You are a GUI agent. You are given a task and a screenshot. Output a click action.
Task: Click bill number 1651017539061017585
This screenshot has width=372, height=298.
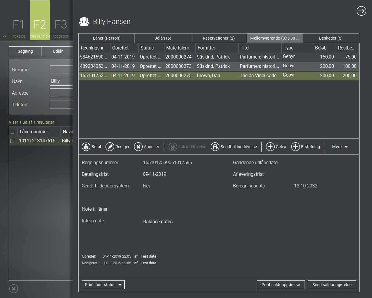(167, 163)
